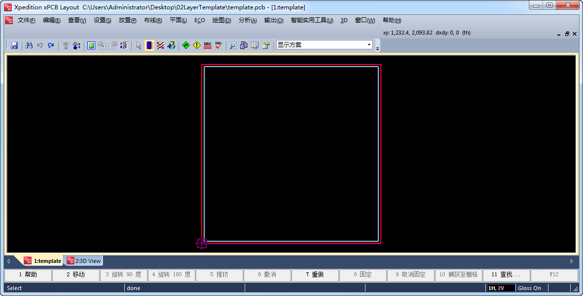
Task: Click the 2 移动 function key button
Action: [76, 275]
